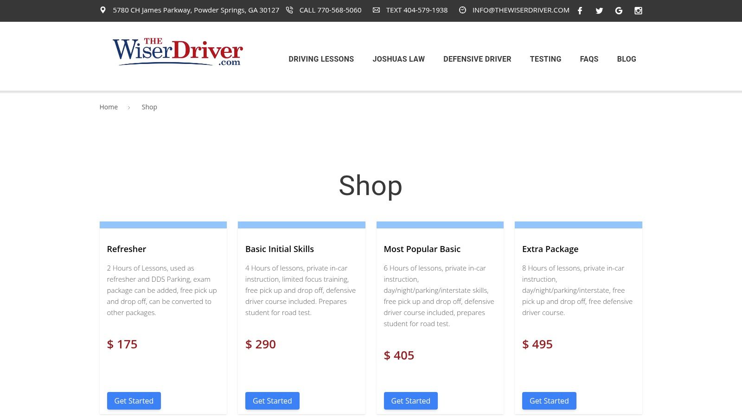Click the breadcrumb chevron separator after Home
The height and width of the screenshot is (417, 742).
pos(129,107)
